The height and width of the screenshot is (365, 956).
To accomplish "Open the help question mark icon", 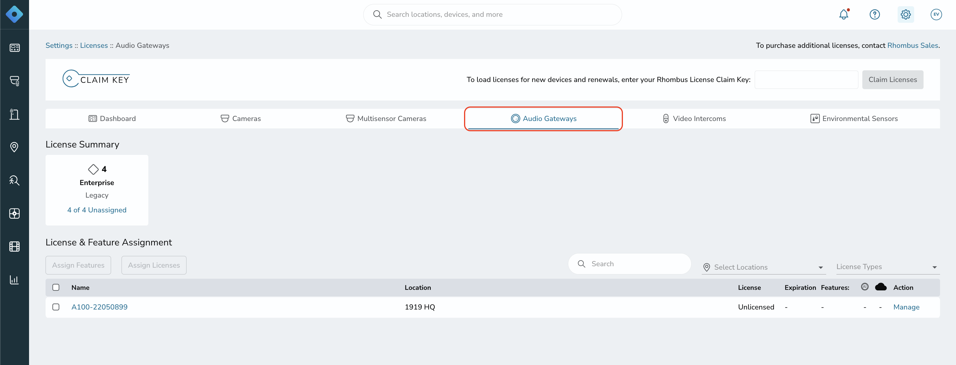I will (x=874, y=15).
